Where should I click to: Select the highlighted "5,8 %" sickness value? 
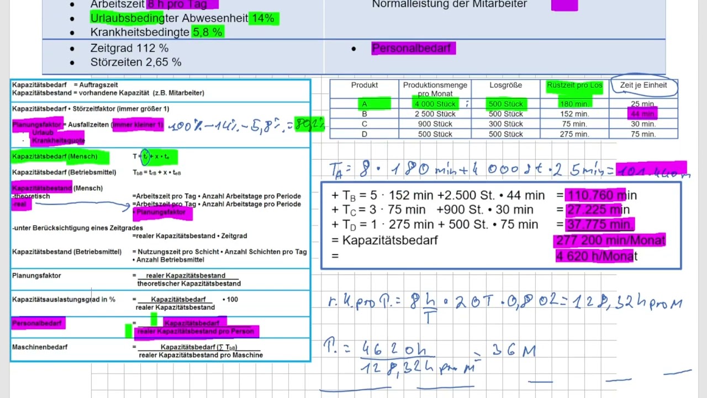[x=207, y=32]
